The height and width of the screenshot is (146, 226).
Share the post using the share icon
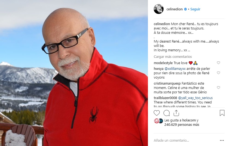176,113
